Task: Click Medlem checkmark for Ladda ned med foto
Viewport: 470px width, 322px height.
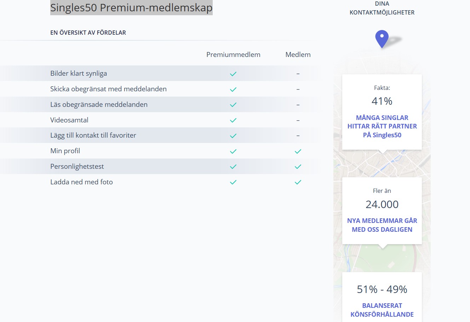Action: click(298, 182)
